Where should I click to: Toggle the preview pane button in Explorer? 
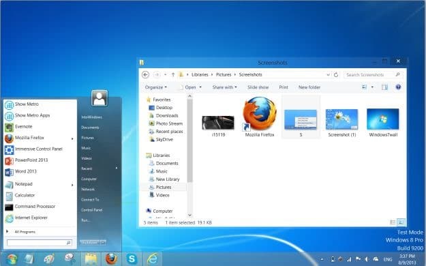click(384, 87)
